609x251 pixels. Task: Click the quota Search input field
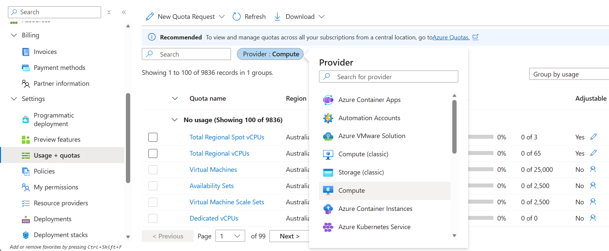click(x=186, y=54)
